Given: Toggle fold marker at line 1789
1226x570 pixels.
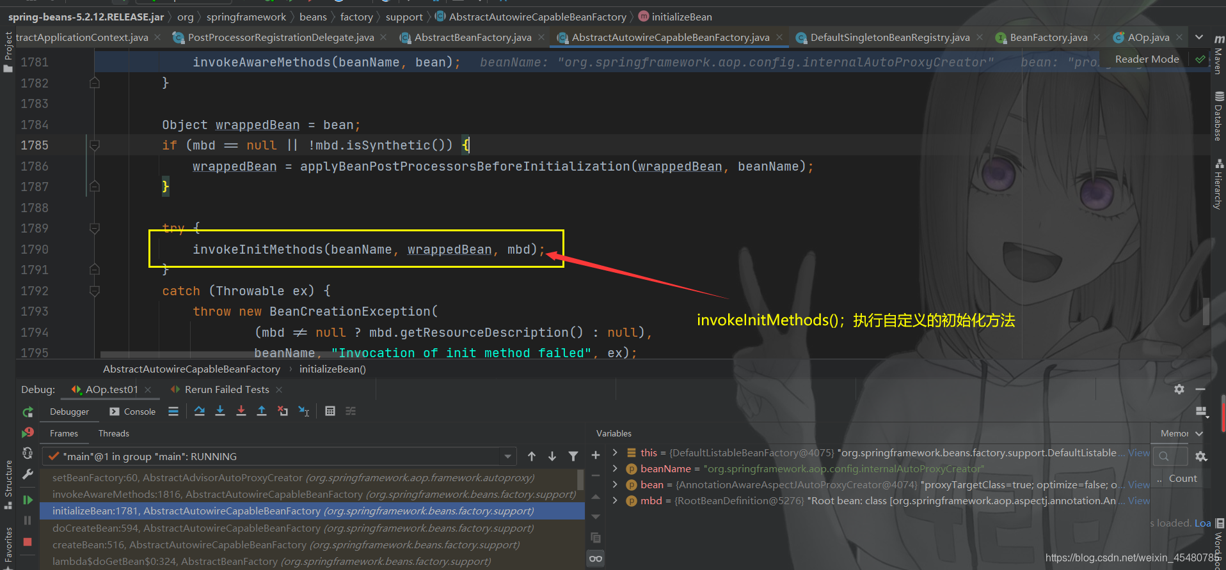Looking at the screenshot, I should tap(95, 228).
